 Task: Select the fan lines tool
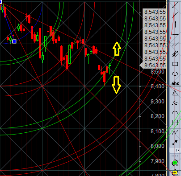pos(175,103)
